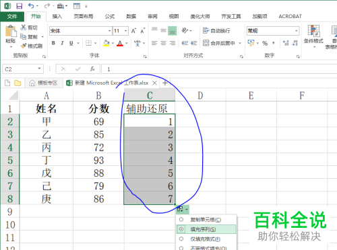Add a new document tab with plus

point(165,83)
